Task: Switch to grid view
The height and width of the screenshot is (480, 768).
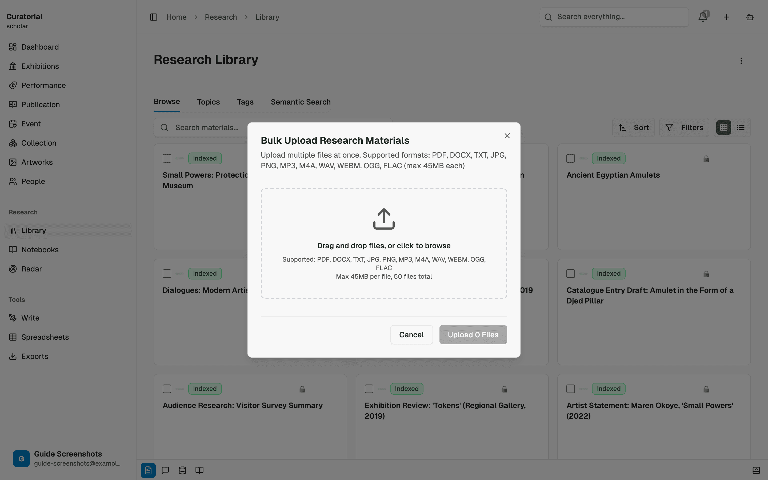Action: 724,128
